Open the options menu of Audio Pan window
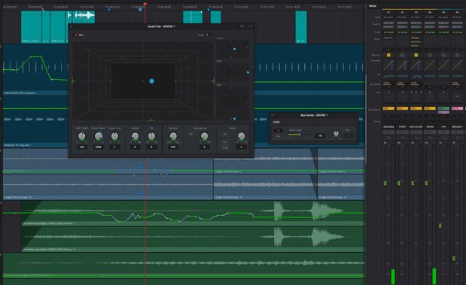466x285 pixels. pos(250,26)
